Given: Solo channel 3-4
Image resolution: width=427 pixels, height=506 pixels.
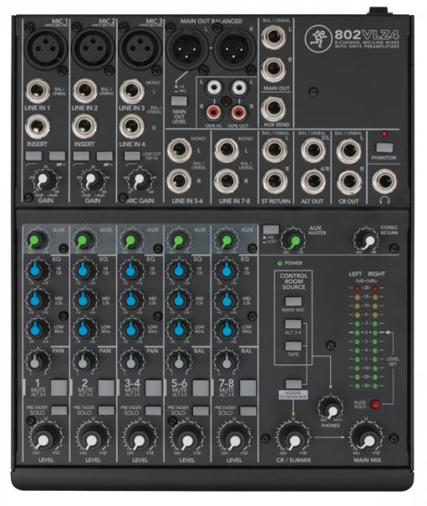Looking at the screenshot, I should pos(154,411).
